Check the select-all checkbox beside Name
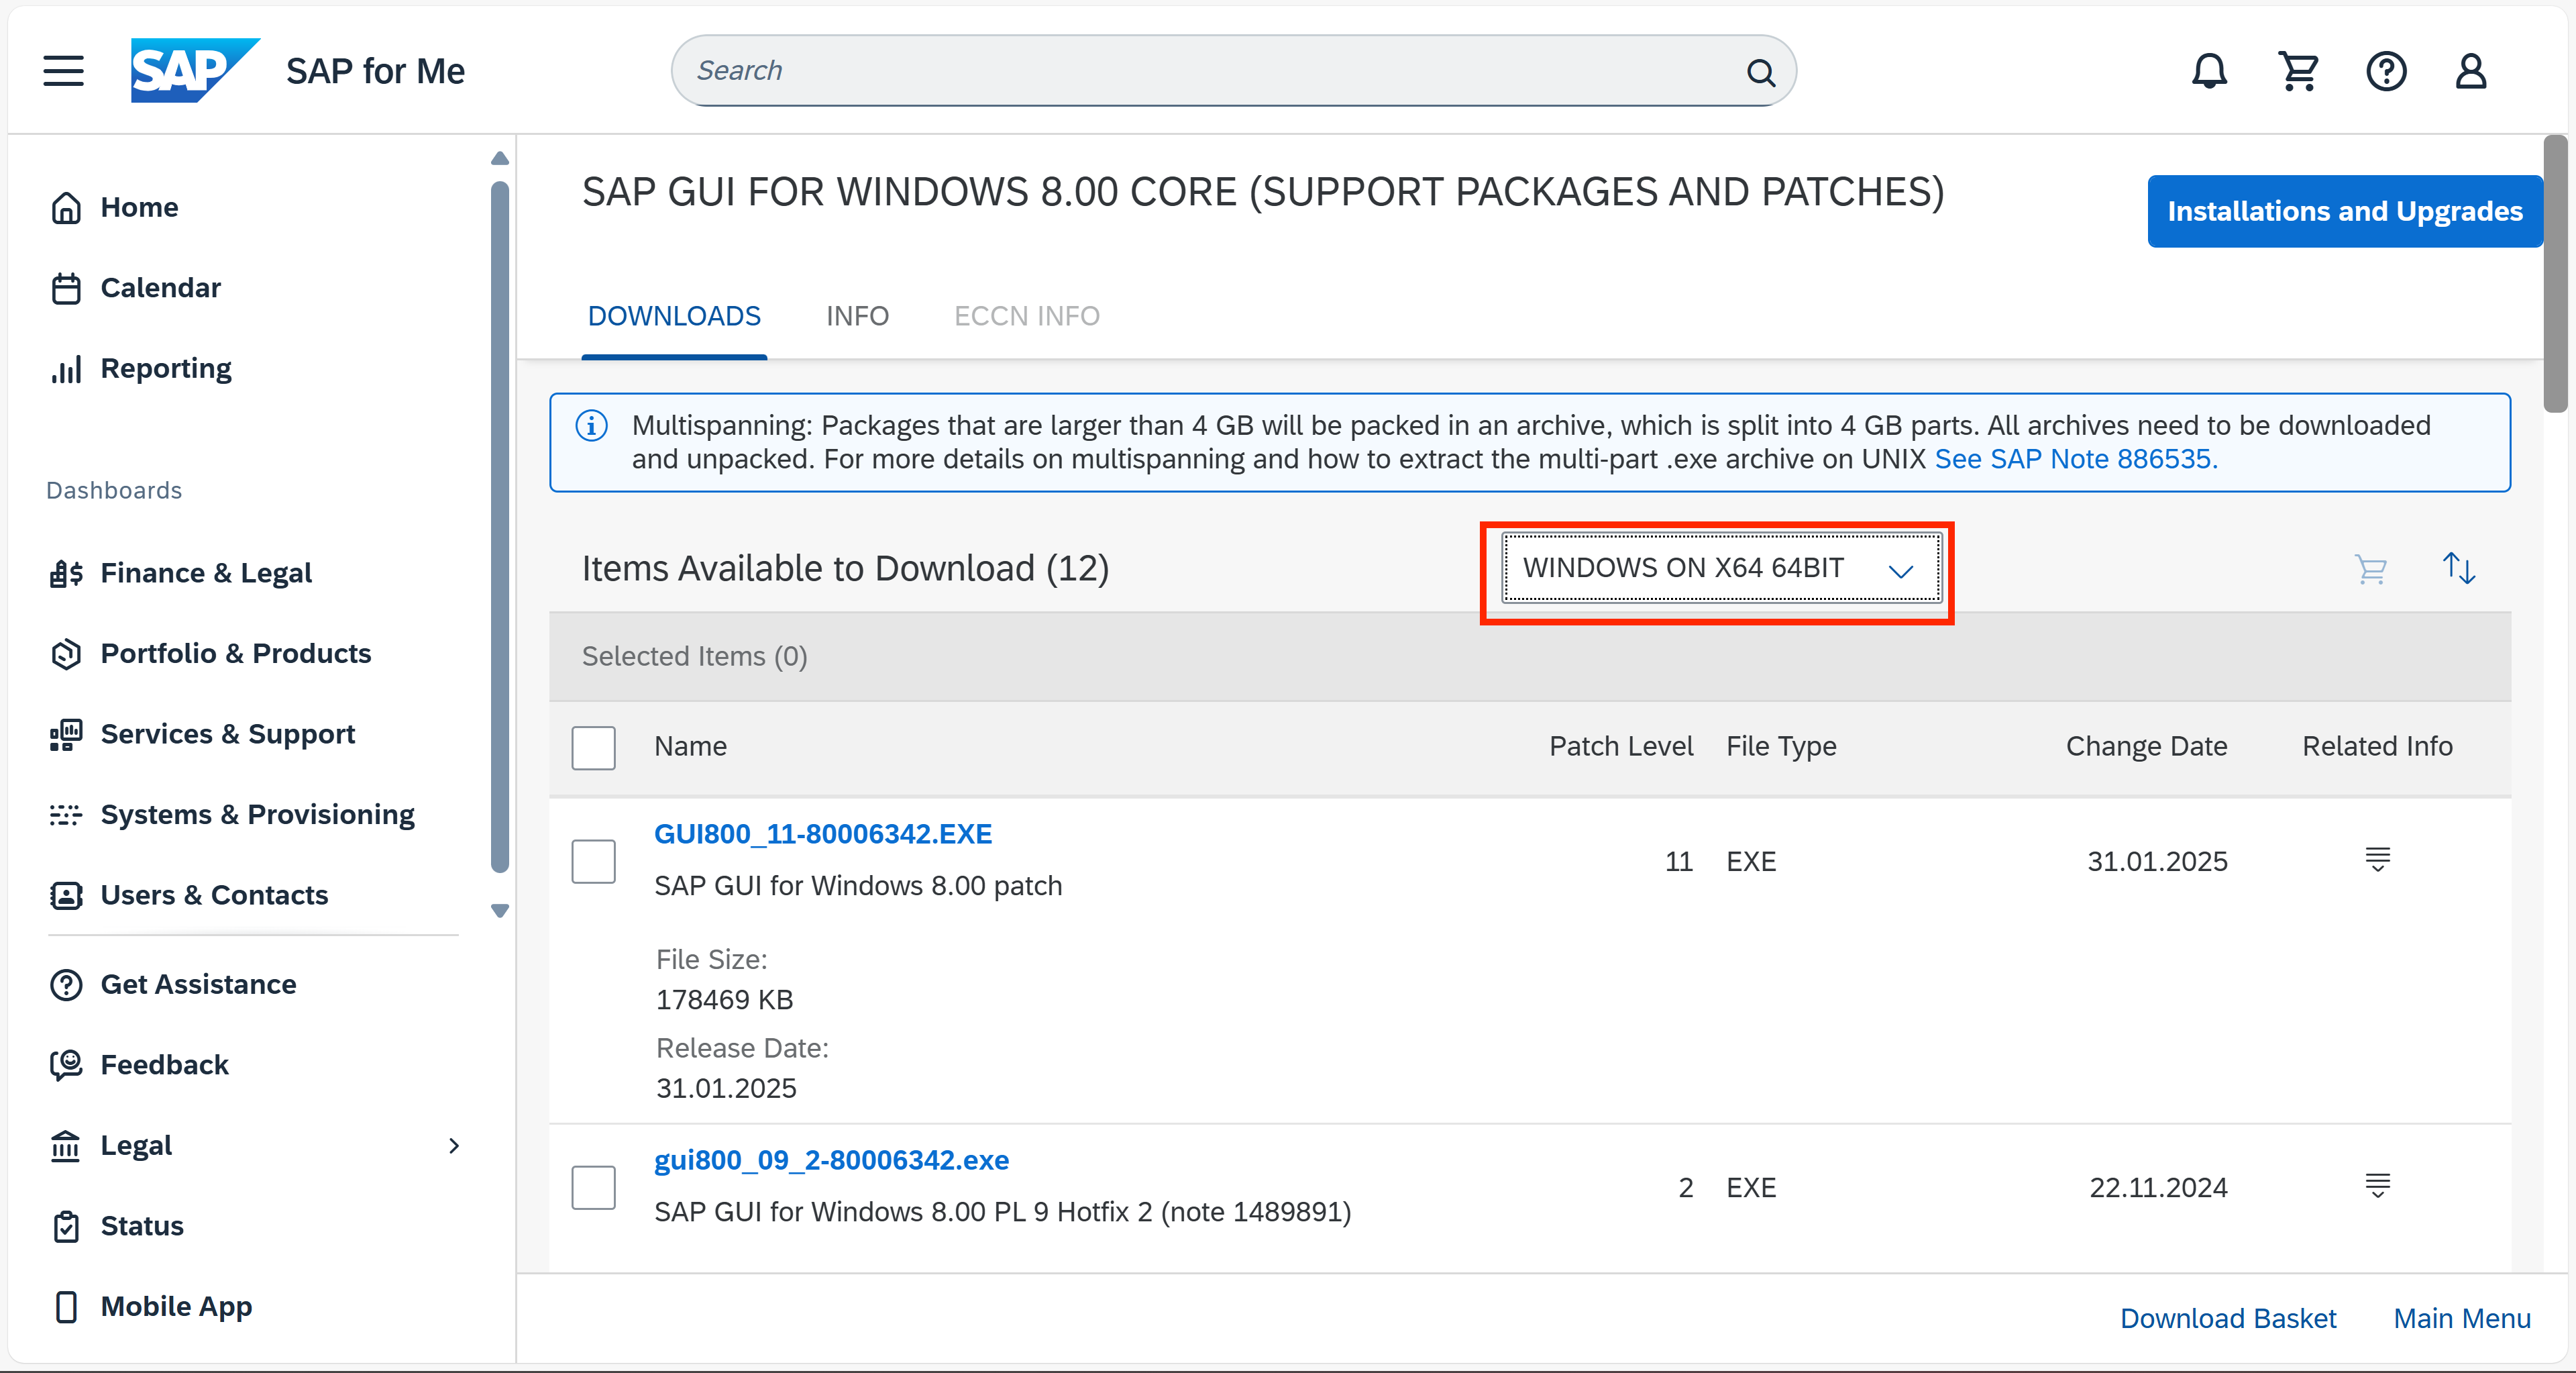 (x=593, y=747)
